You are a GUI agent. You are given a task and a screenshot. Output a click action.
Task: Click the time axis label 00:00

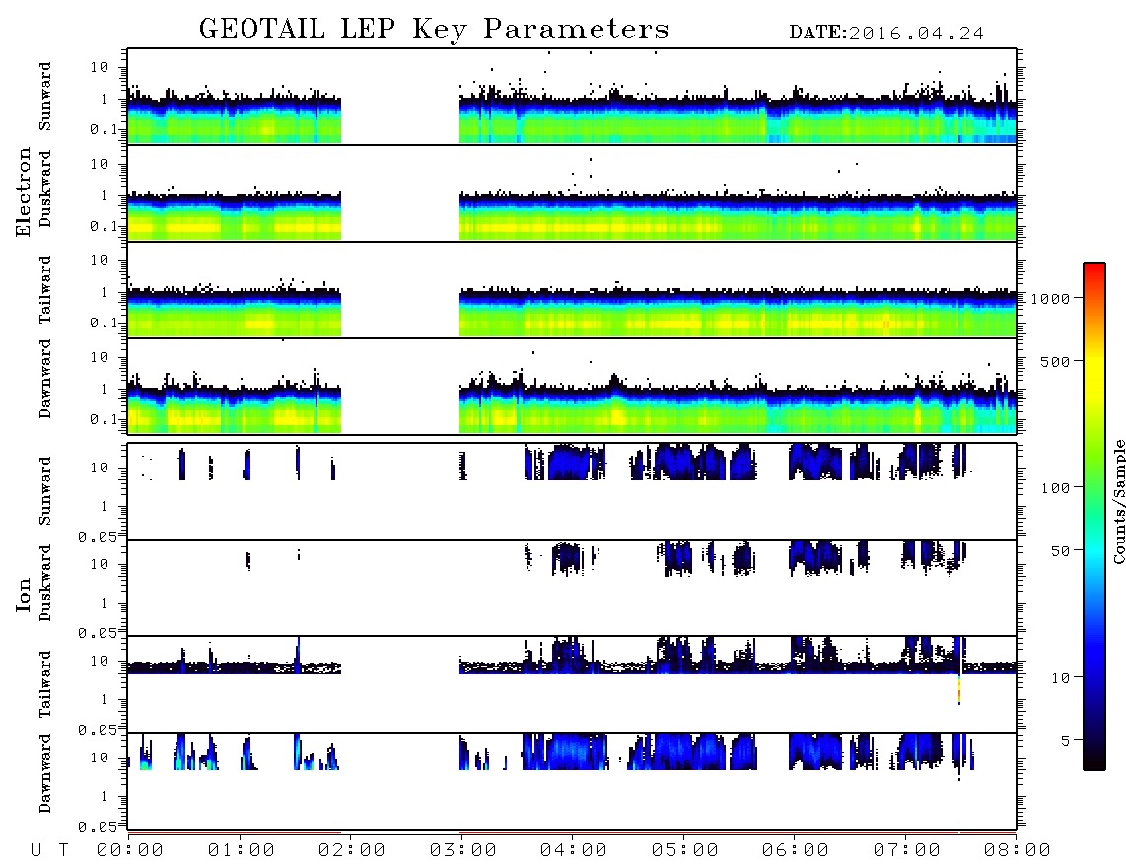(x=130, y=851)
